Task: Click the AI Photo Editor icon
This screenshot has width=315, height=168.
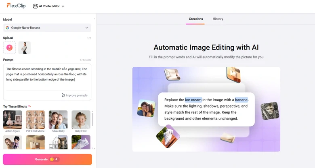Action: click(35, 6)
